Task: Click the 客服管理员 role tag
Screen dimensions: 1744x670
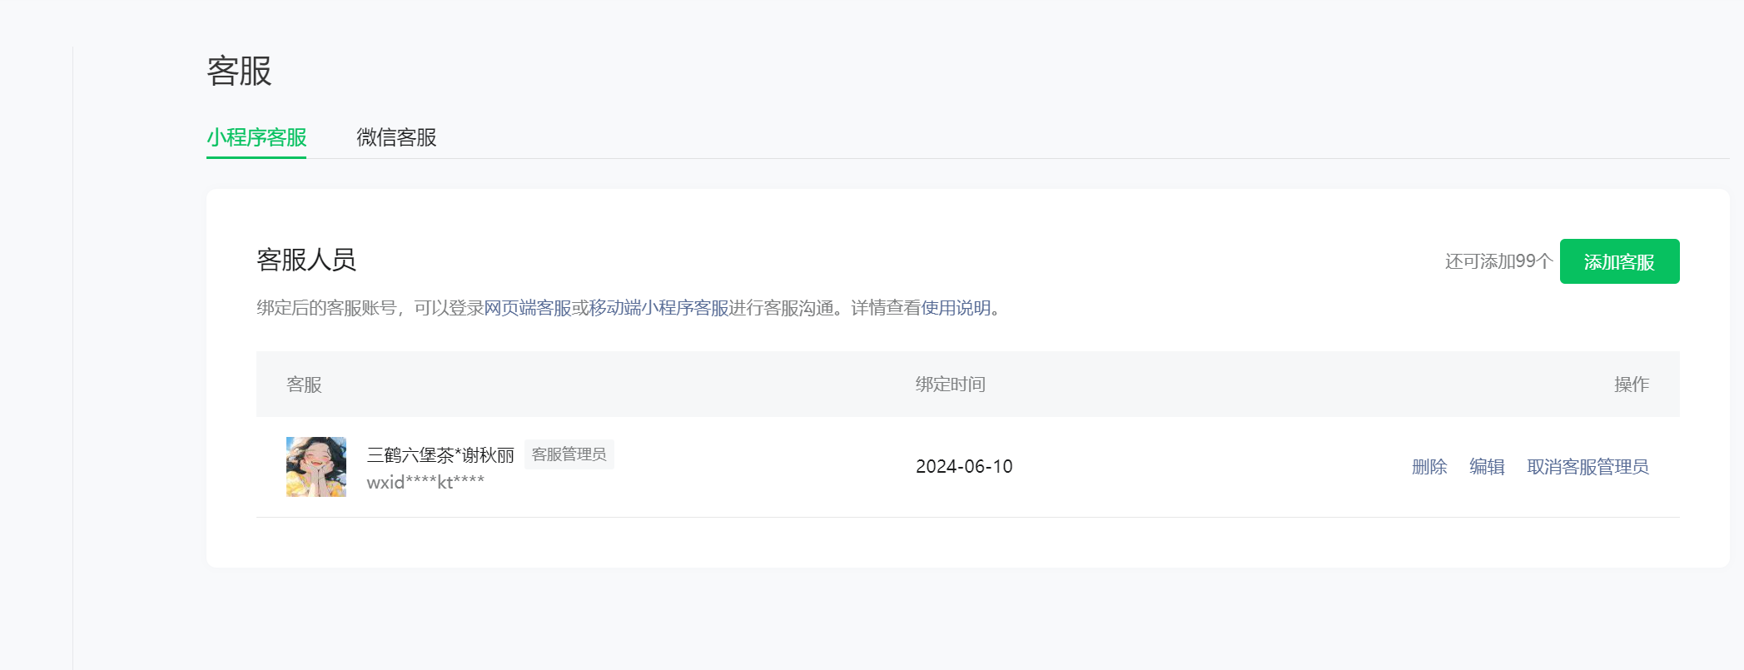Action: [x=569, y=454]
